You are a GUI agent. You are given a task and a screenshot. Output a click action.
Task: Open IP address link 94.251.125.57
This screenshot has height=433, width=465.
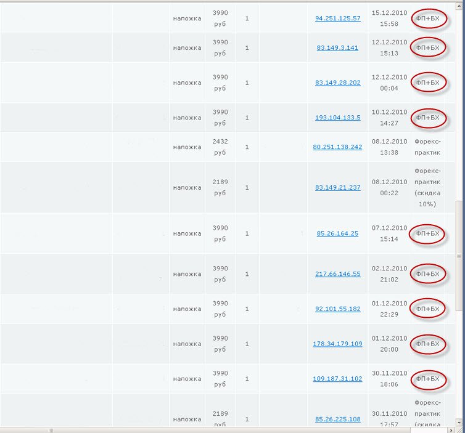click(337, 18)
